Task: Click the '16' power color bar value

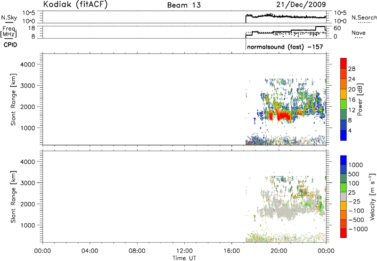Action: click(x=352, y=100)
